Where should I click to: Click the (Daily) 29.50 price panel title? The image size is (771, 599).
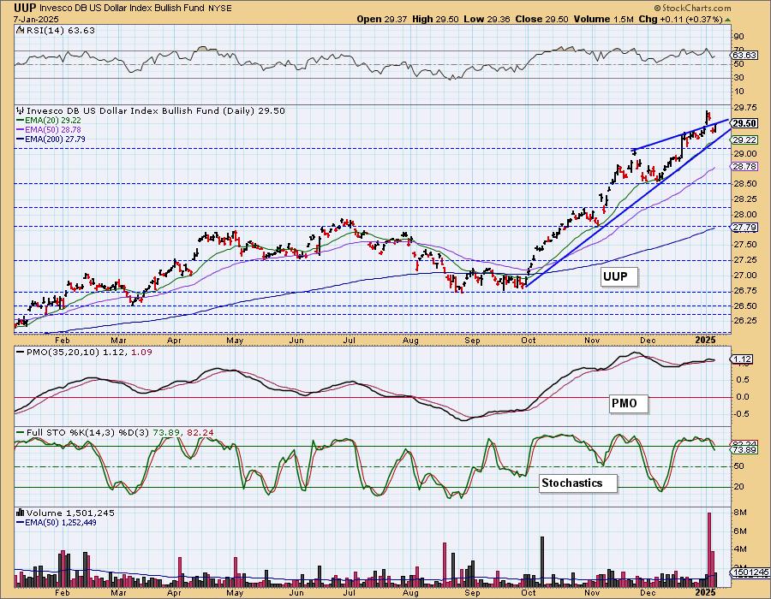click(151, 111)
